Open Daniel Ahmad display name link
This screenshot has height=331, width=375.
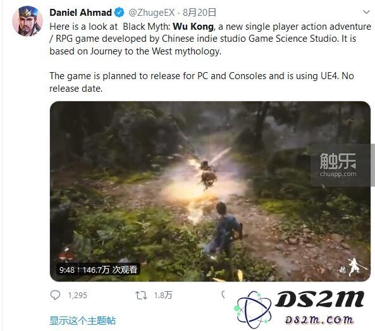(80, 13)
